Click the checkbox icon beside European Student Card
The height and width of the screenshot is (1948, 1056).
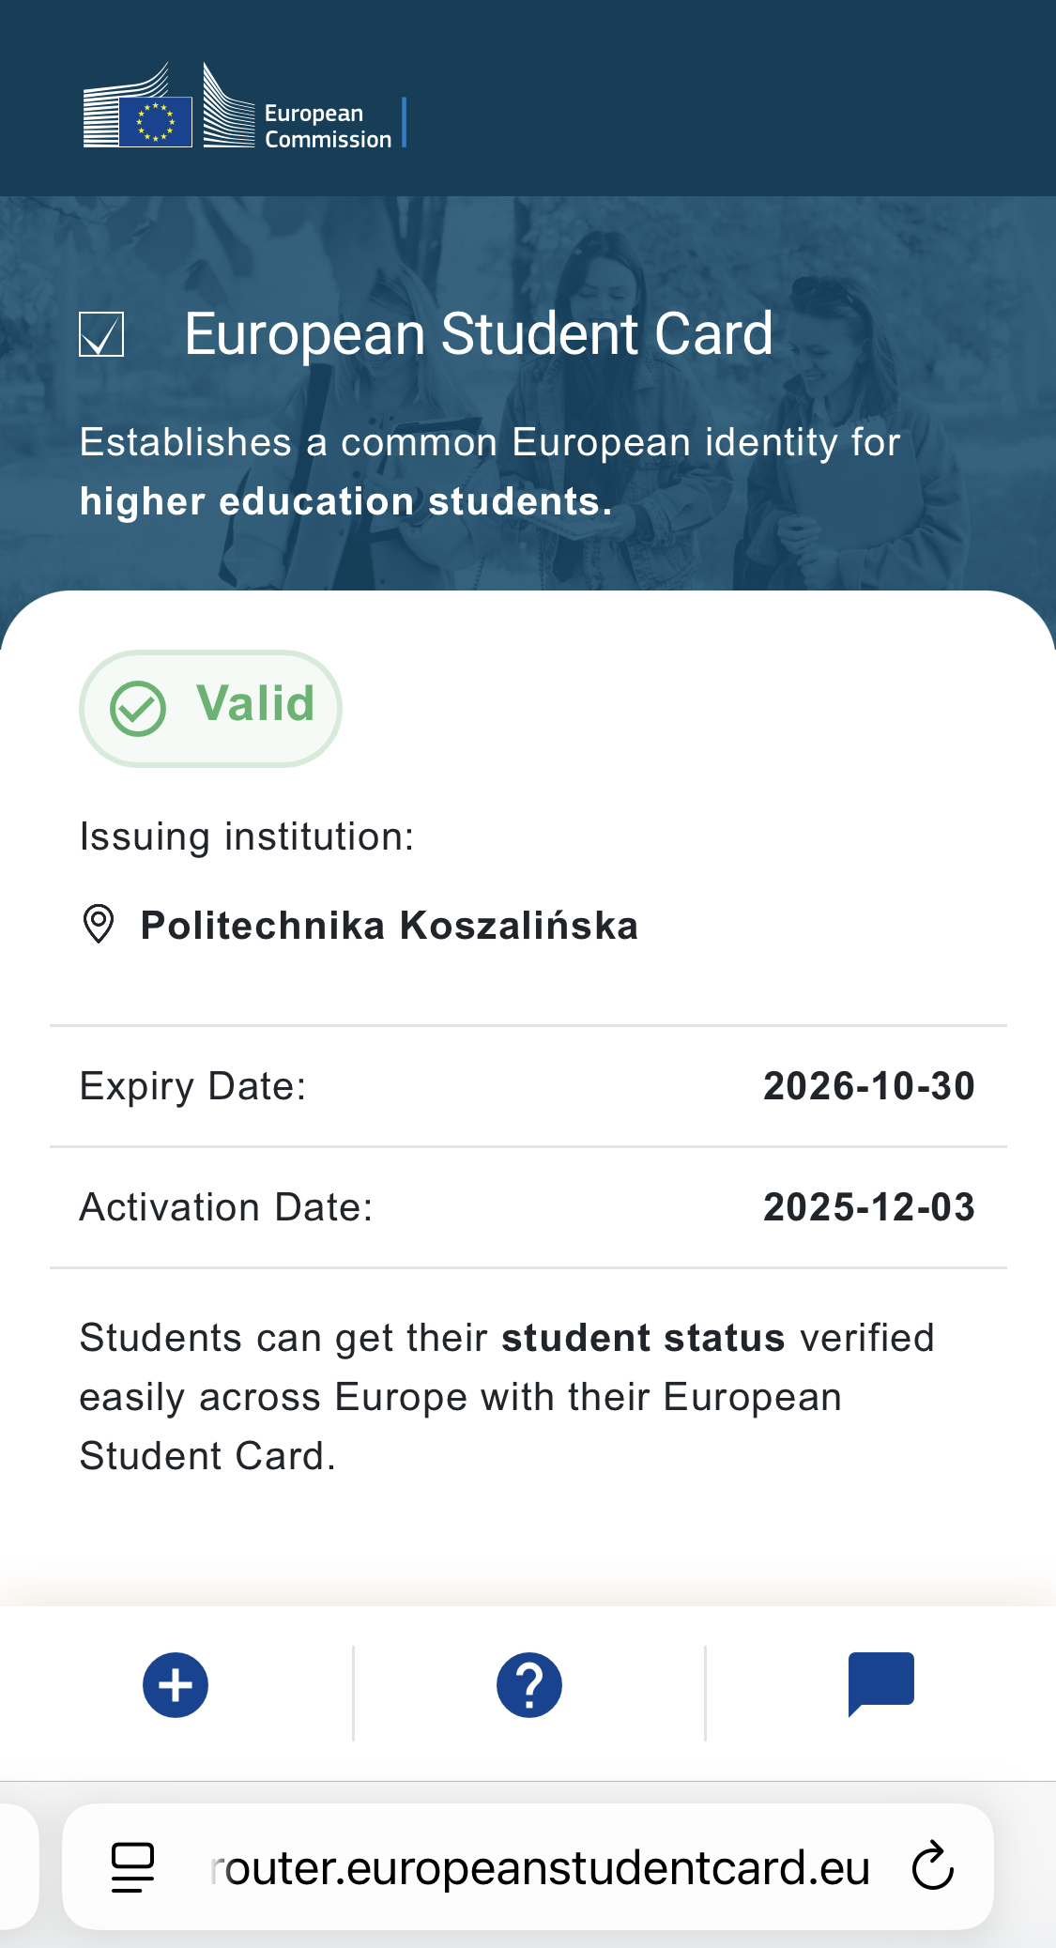coord(101,334)
